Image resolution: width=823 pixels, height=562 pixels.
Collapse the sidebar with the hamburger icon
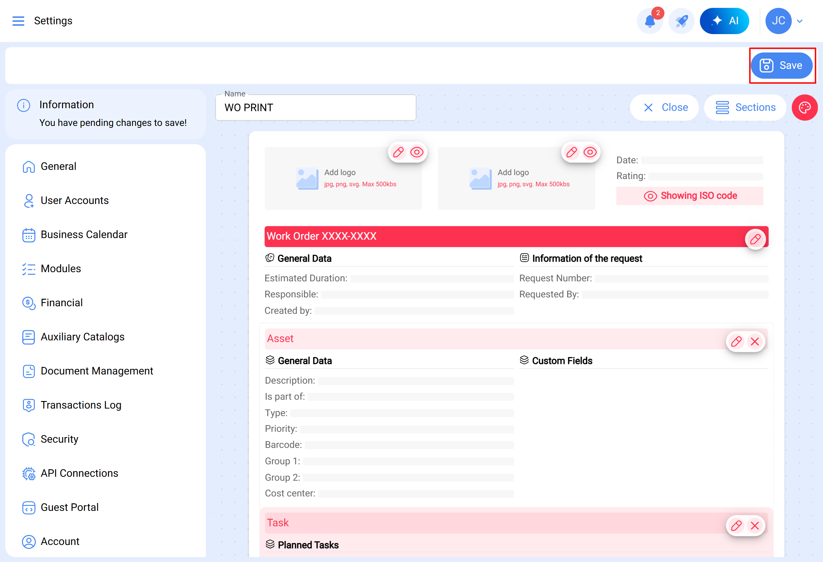18,21
